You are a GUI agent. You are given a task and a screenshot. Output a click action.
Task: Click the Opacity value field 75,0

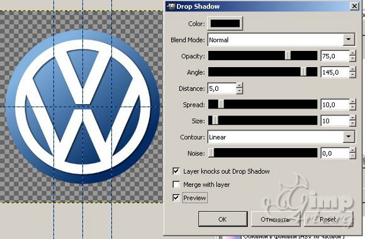click(x=335, y=56)
